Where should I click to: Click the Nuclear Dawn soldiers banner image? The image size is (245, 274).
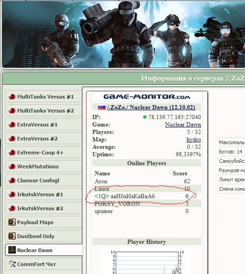tap(123, 34)
